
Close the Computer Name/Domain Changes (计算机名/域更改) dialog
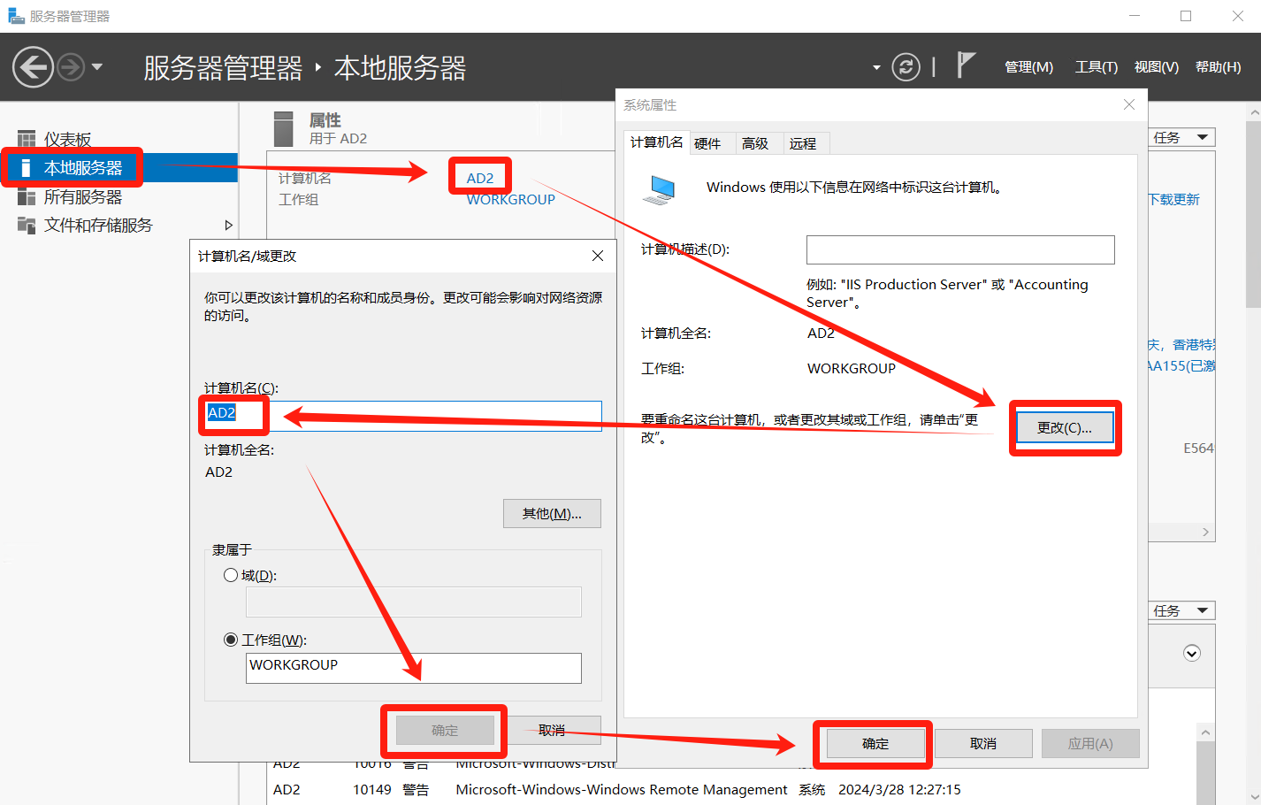598,256
